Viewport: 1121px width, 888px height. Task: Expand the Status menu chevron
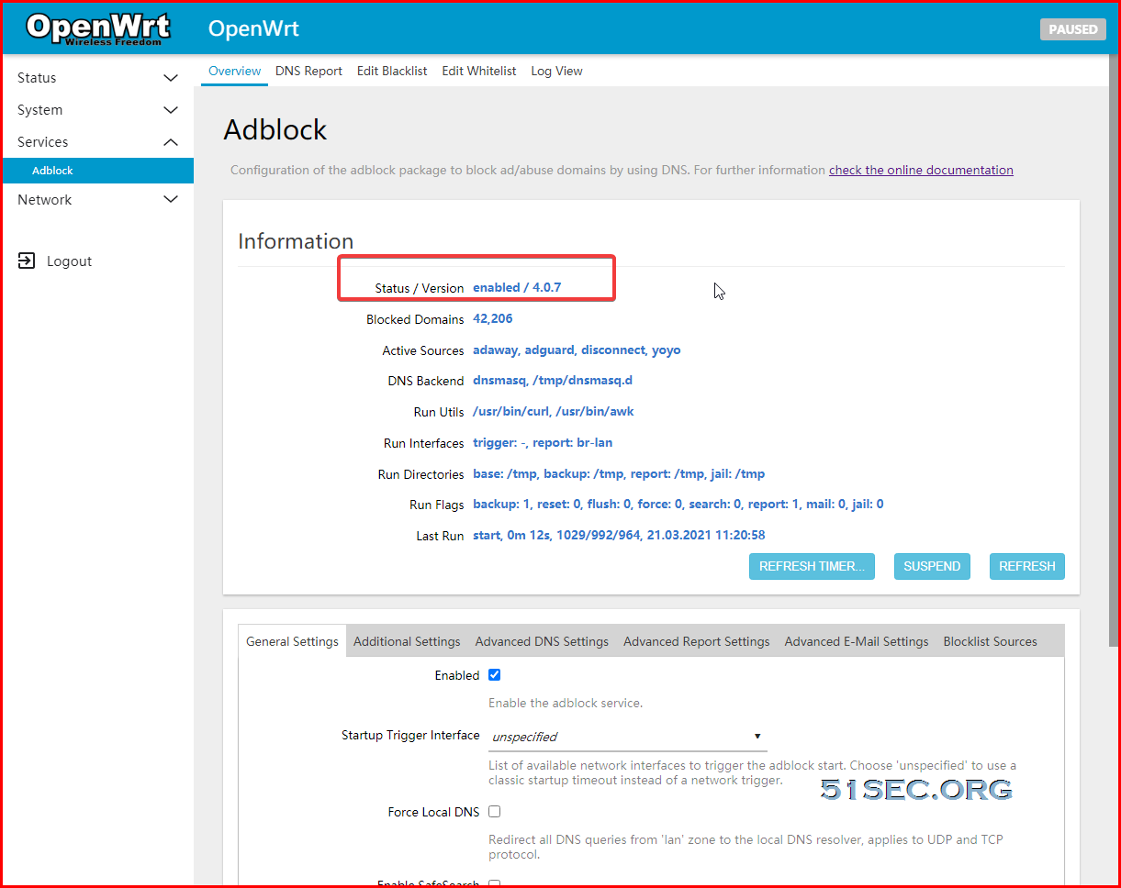(171, 78)
